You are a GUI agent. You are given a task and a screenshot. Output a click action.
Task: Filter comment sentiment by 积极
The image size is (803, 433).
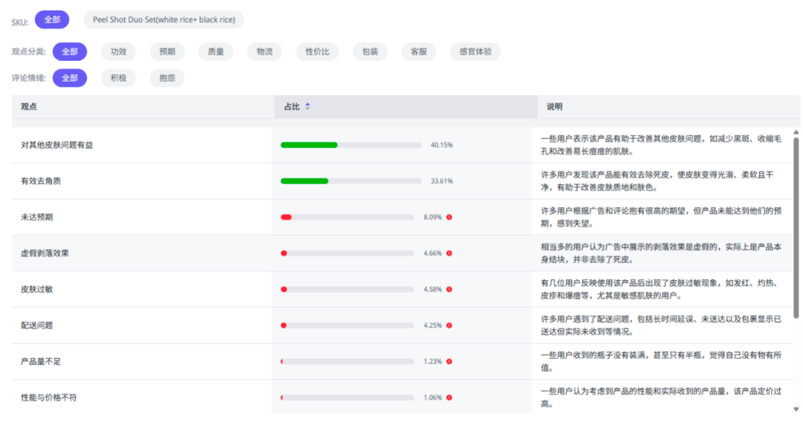pos(118,78)
